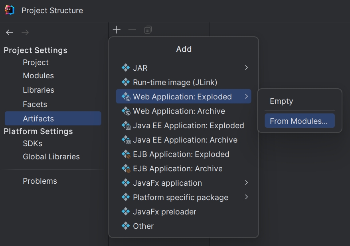350x246 pixels.
Task: Open the Problems section
Action: click(x=40, y=181)
